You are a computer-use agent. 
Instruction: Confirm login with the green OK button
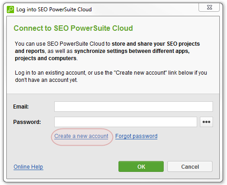(x=141, y=166)
